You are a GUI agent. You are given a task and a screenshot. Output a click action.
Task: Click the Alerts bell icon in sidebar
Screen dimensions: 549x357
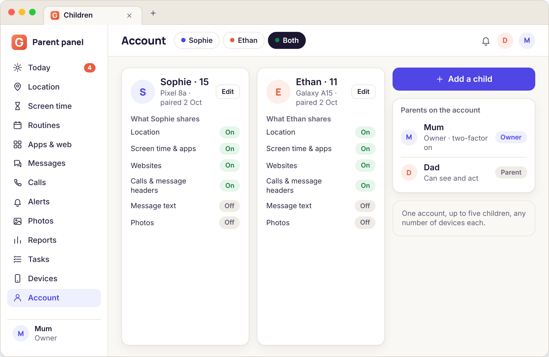pyautogui.click(x=18, y=202)
